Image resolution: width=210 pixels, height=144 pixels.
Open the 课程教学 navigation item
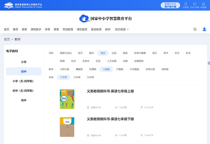[36, 29]
